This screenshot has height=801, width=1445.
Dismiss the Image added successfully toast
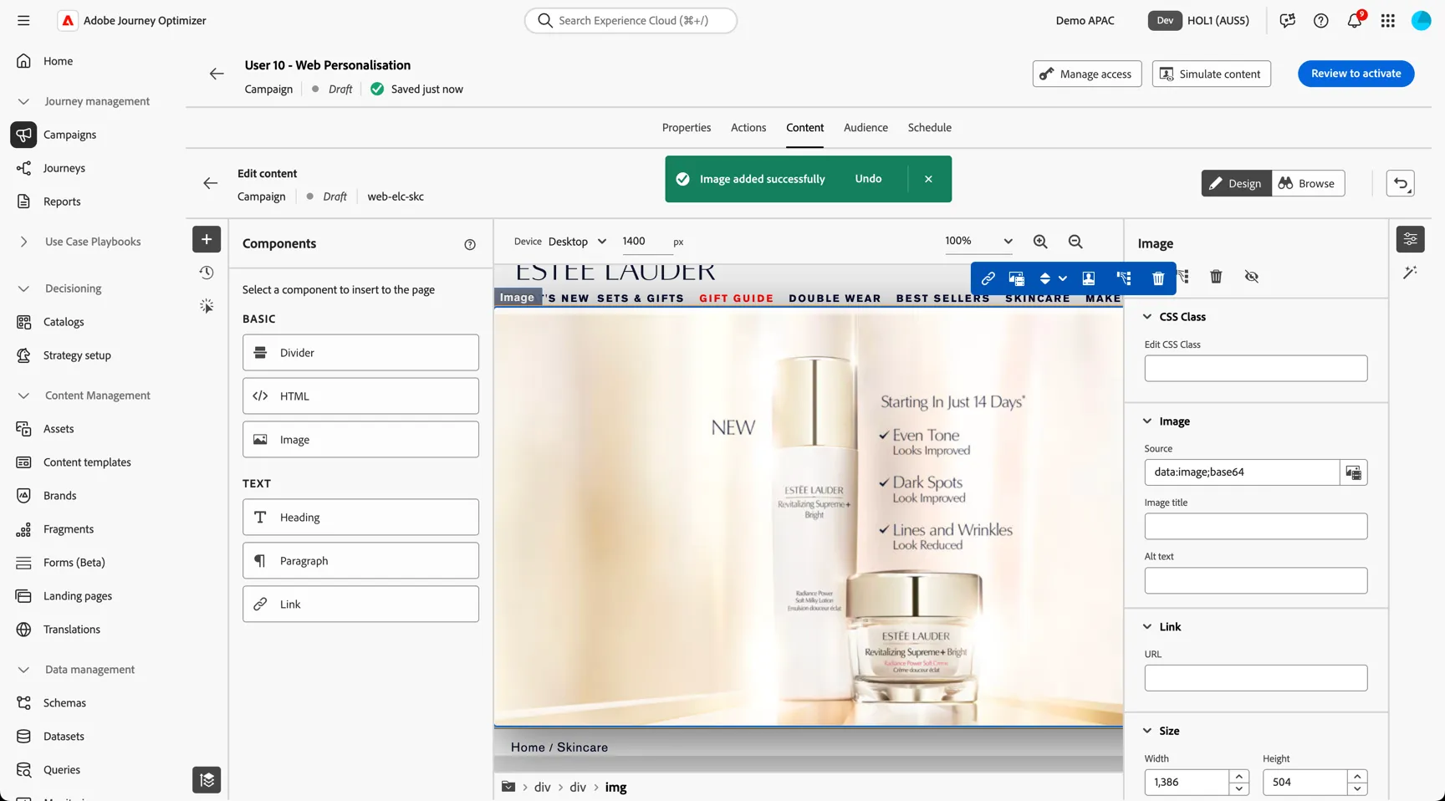coord(928,179)
